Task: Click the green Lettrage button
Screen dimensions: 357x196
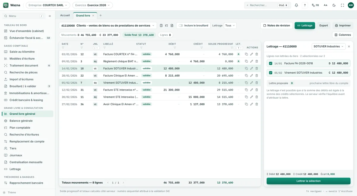Action: point(305,26)
